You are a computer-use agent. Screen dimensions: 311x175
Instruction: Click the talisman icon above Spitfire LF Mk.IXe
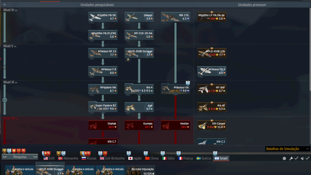pos(211,12)
